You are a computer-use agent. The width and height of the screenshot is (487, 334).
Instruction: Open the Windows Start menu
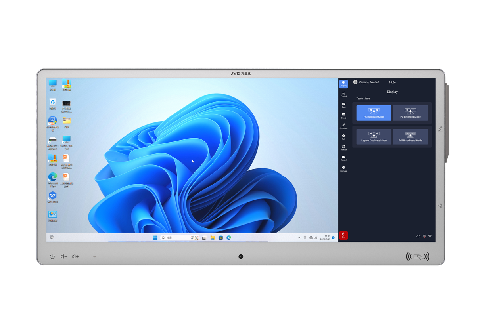pyautogui.click(x=155, y=238)
